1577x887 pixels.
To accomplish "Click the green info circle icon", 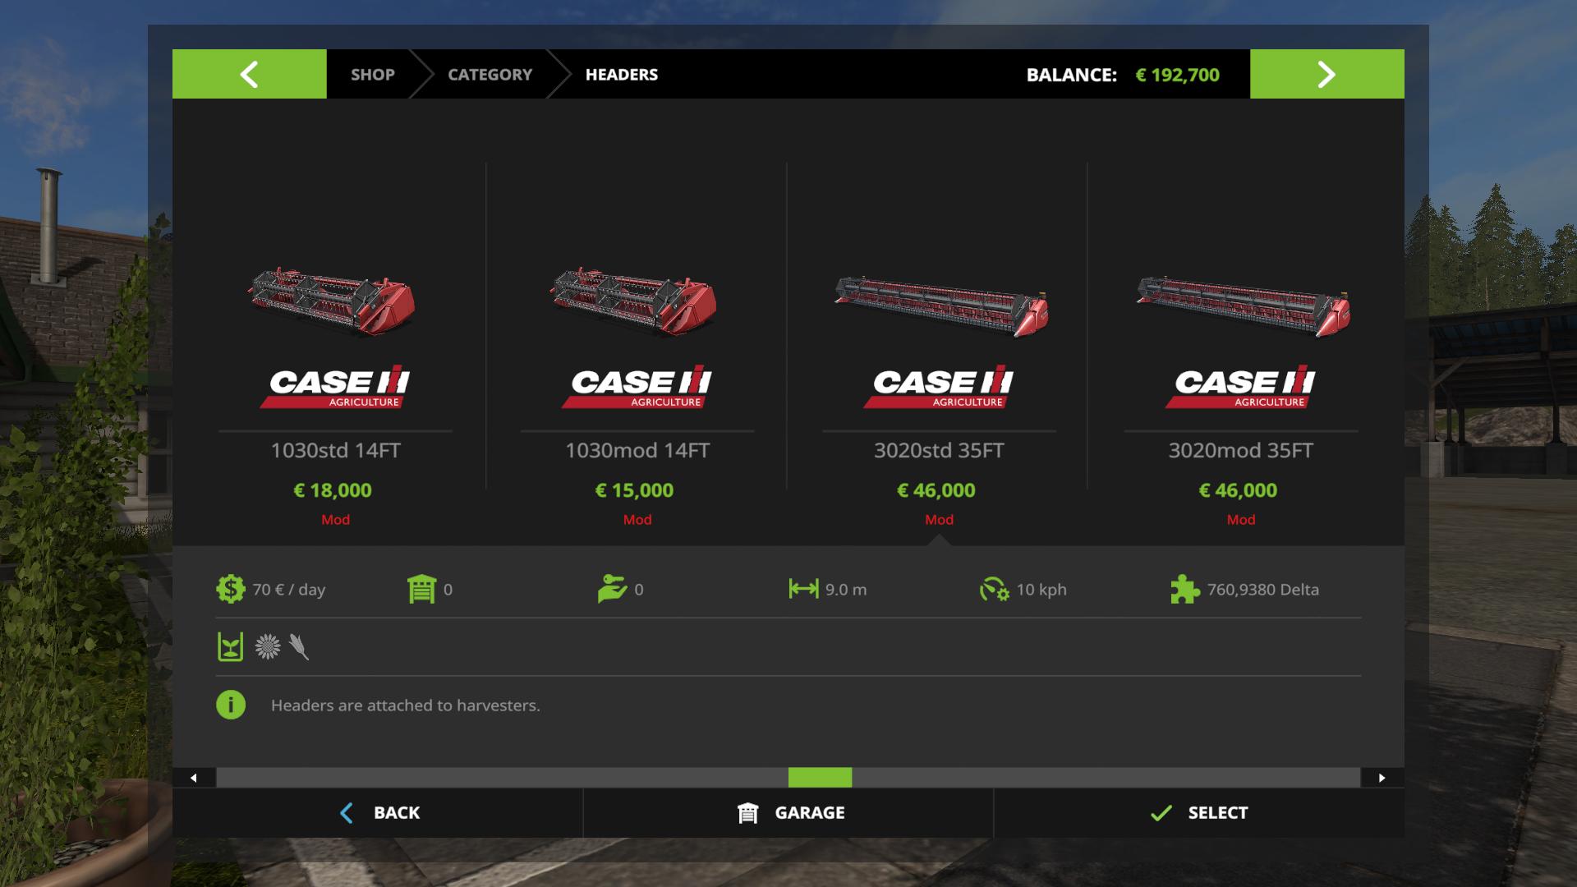I will (x=231, y=705).
